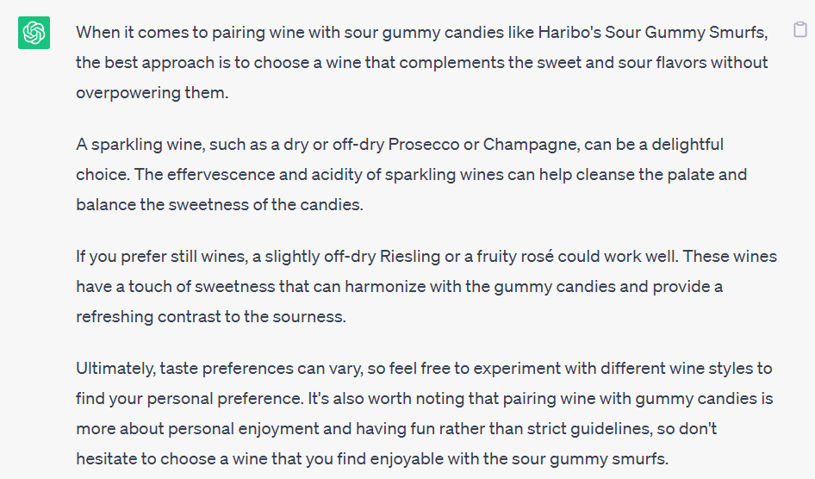The width and height of the screenshot is (815, 479).
Task: Click the paragraph starting "Ultimately, taste preferences"
Action: 425,414
